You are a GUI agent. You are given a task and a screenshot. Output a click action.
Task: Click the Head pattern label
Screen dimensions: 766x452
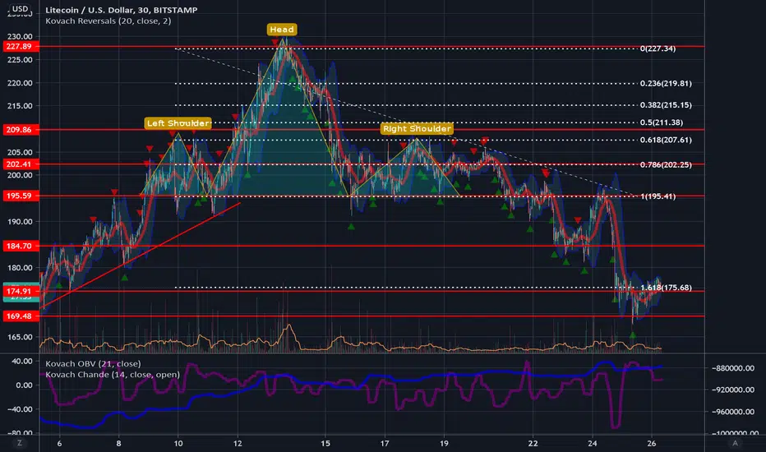point(282,30)
